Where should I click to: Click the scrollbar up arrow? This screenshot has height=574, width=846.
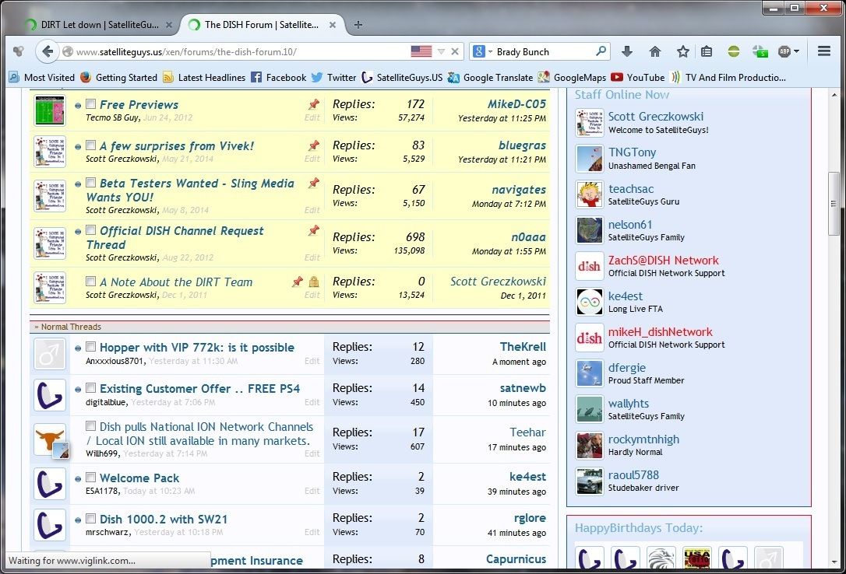[834, 95]
